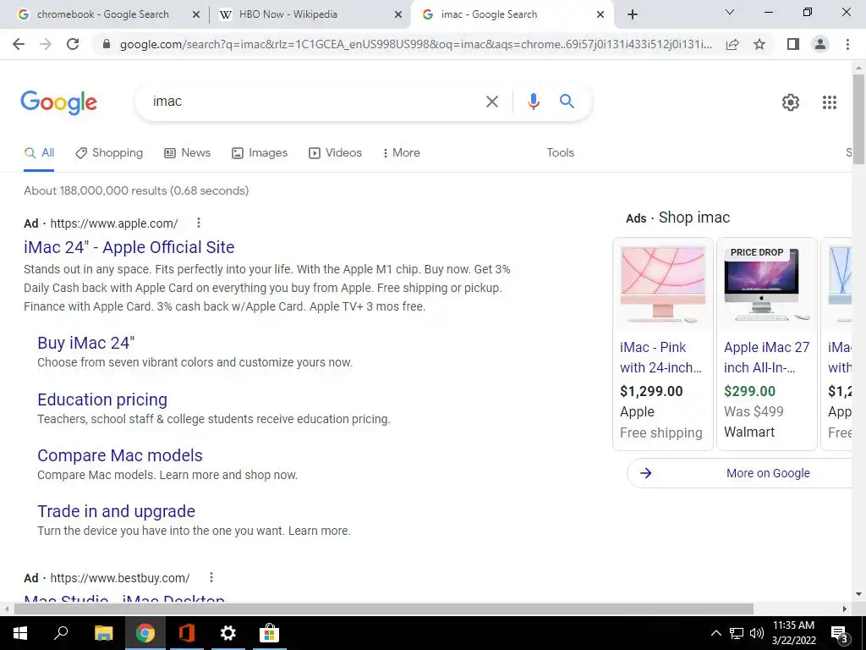Reload the current page
This screenshot has height=650, width=866.
click(73, 44)
